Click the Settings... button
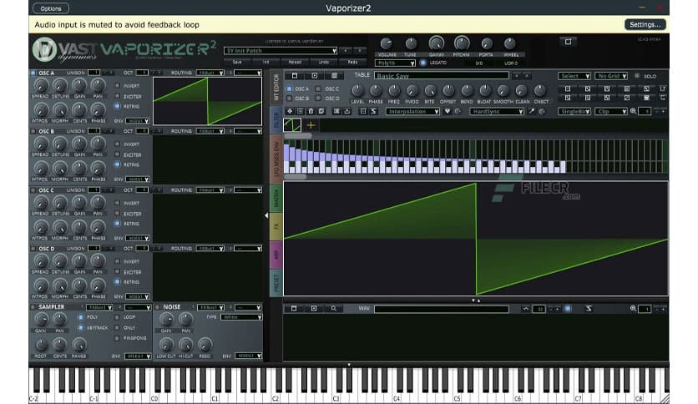 [x=645, y=24]
